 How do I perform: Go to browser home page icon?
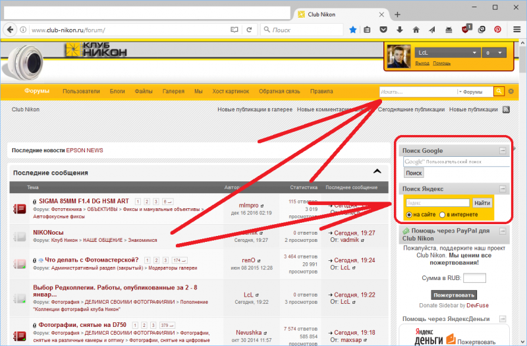click(x=416, y=30)
